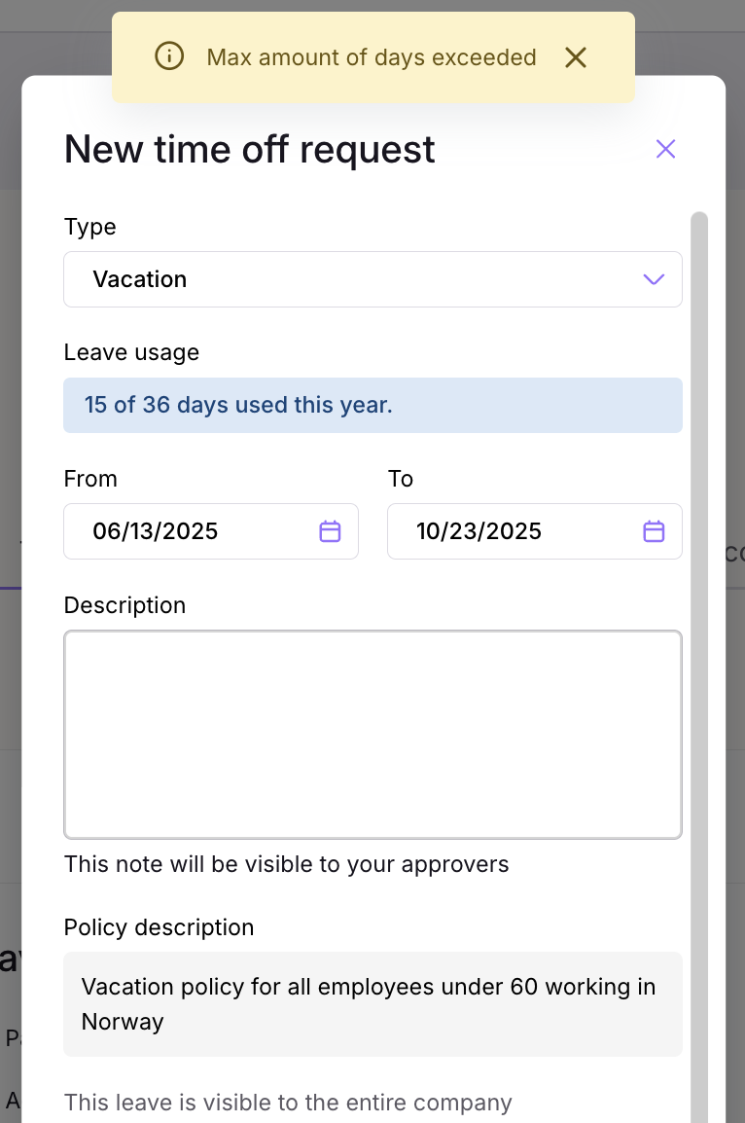Click the "Max amount of days exceeded" message text
Screen dimensions: 745x1123
372,57
